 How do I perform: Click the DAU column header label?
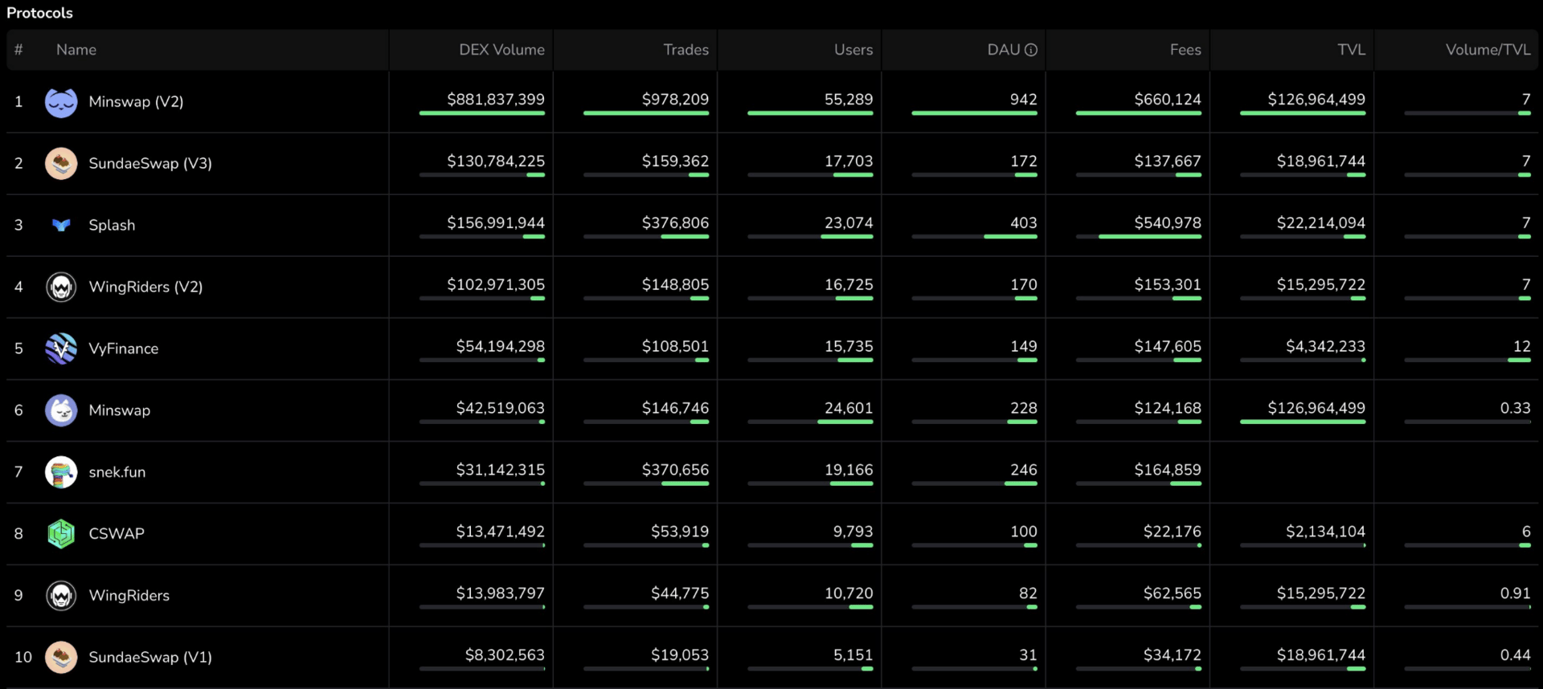(x=1004, y=50)
